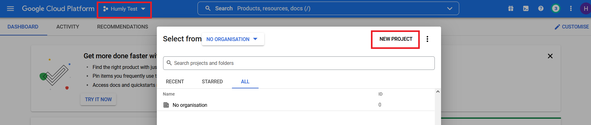This screenshot has width=591, height=125.
Task: Click the organisation ID value 0
Action: [380, 105]
